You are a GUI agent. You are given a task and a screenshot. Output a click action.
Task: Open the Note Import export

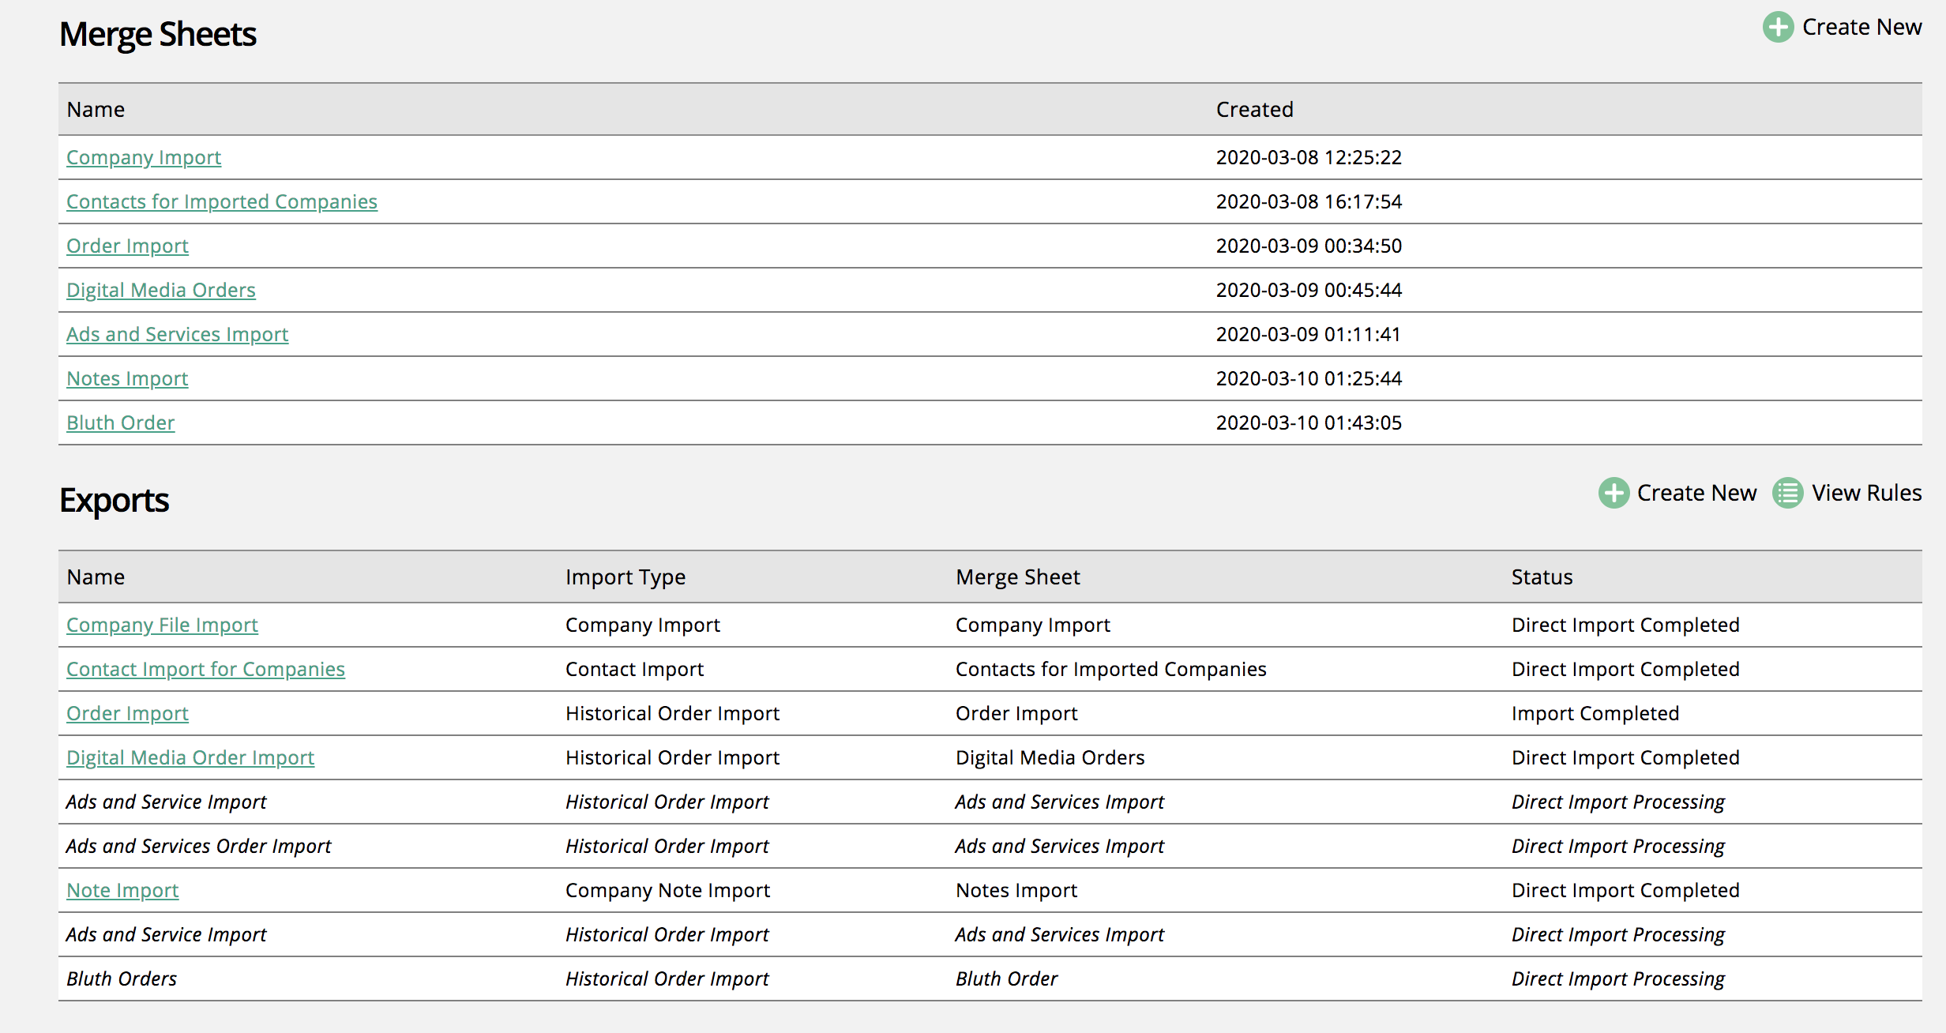click(x=122, y=891)
